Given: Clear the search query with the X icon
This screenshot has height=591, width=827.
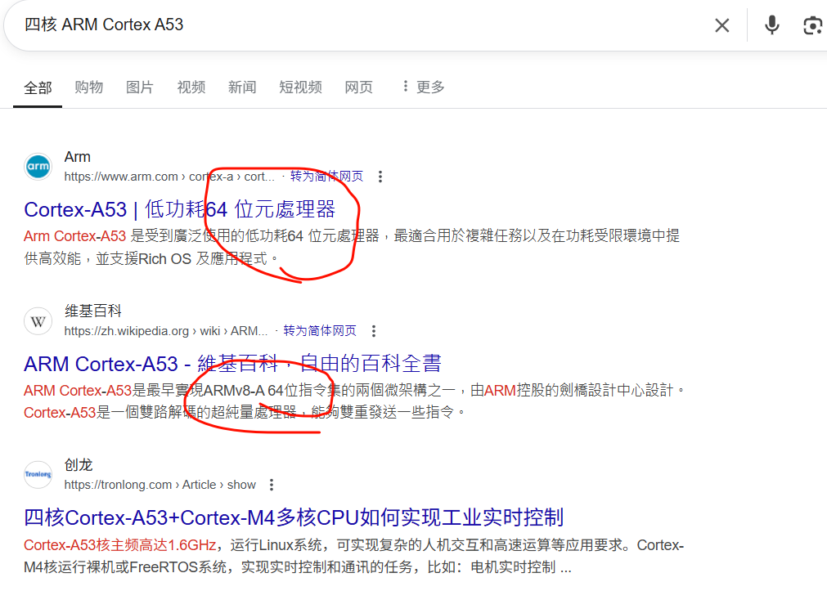Looking at the screenshot, I should [x=722, y=25].
